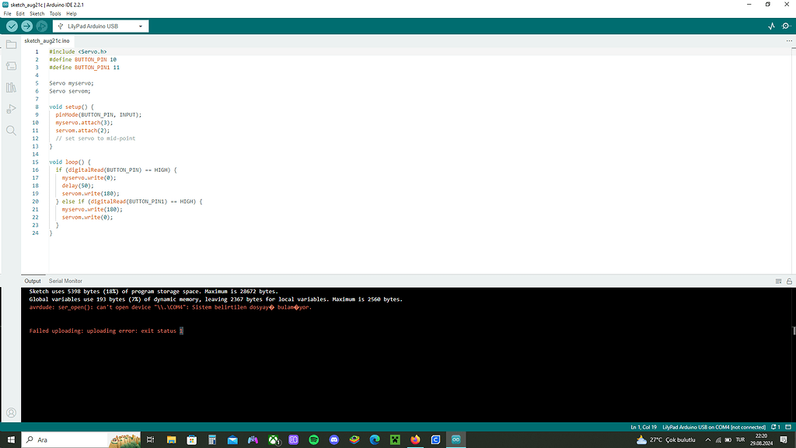Verify the sketch with the checkmark button
Image resolution: width=796 pixels, height=448 pixels.
11,26
